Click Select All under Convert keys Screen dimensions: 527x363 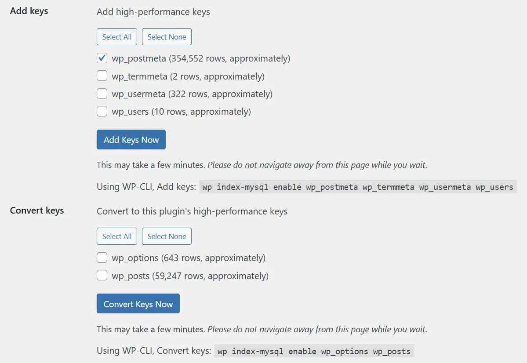click(x=117, y=236)
